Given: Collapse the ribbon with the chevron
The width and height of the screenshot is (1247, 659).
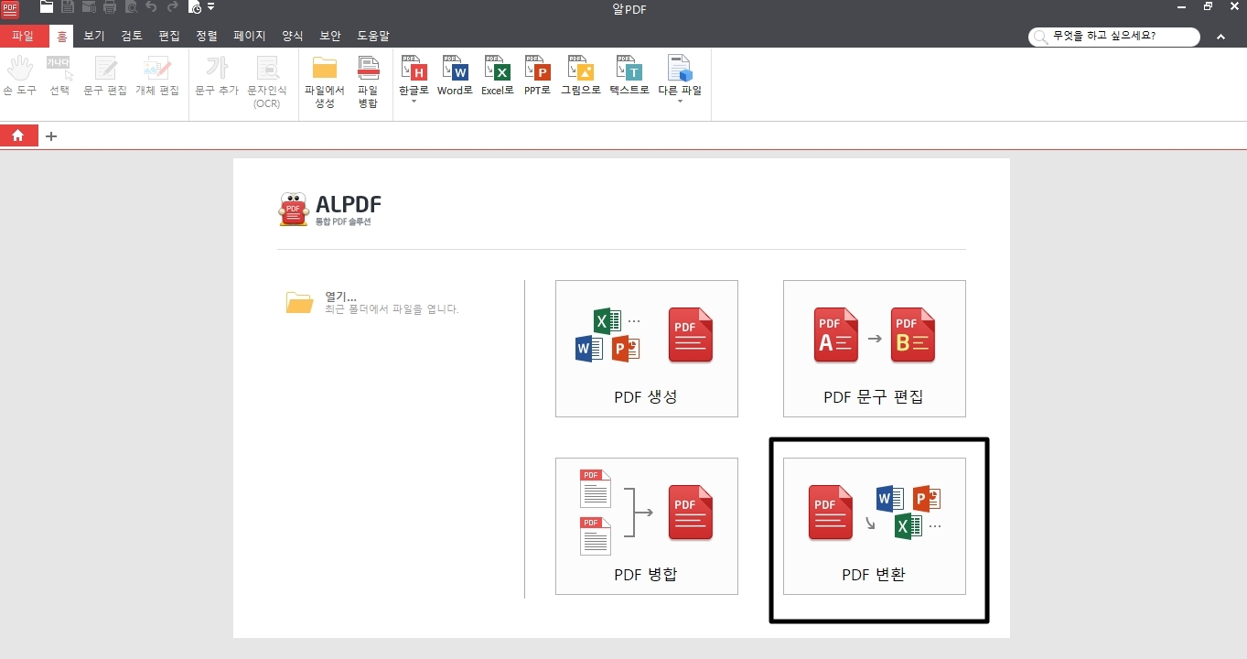Looking at the screenshot, I should click(x=1220, y=37).
